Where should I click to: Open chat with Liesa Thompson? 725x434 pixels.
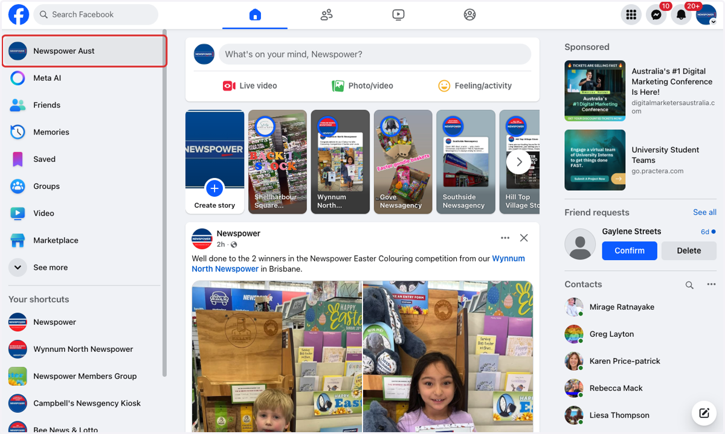(x=640, y=415)
